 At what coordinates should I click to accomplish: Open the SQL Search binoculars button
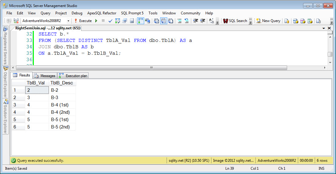tap(235, 21)
